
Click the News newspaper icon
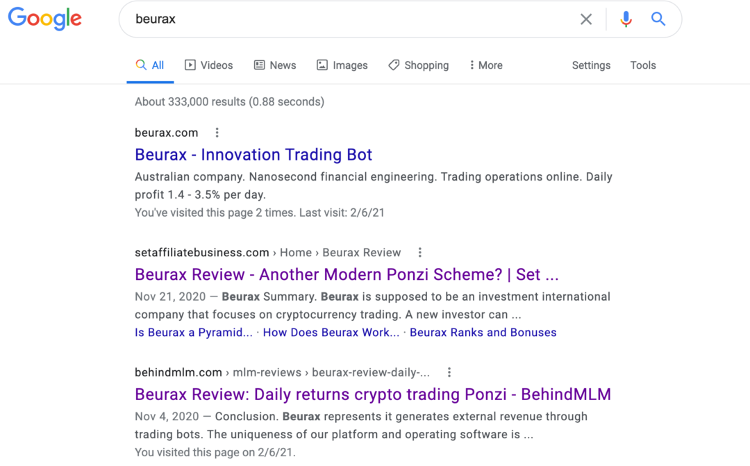(260, 65)
